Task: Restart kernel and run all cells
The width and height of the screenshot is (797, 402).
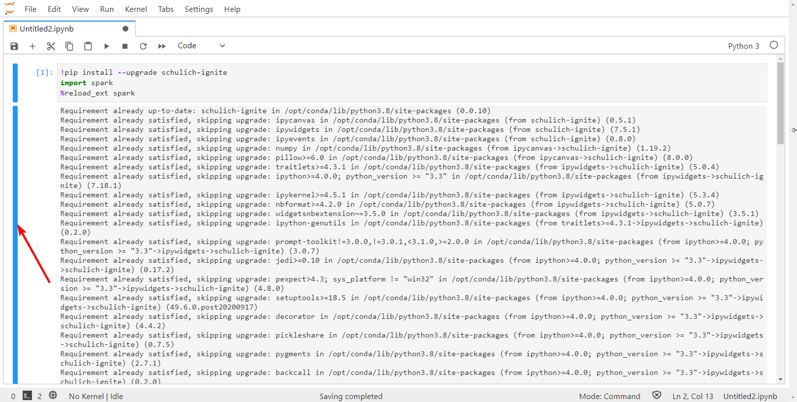Action: 162,46
